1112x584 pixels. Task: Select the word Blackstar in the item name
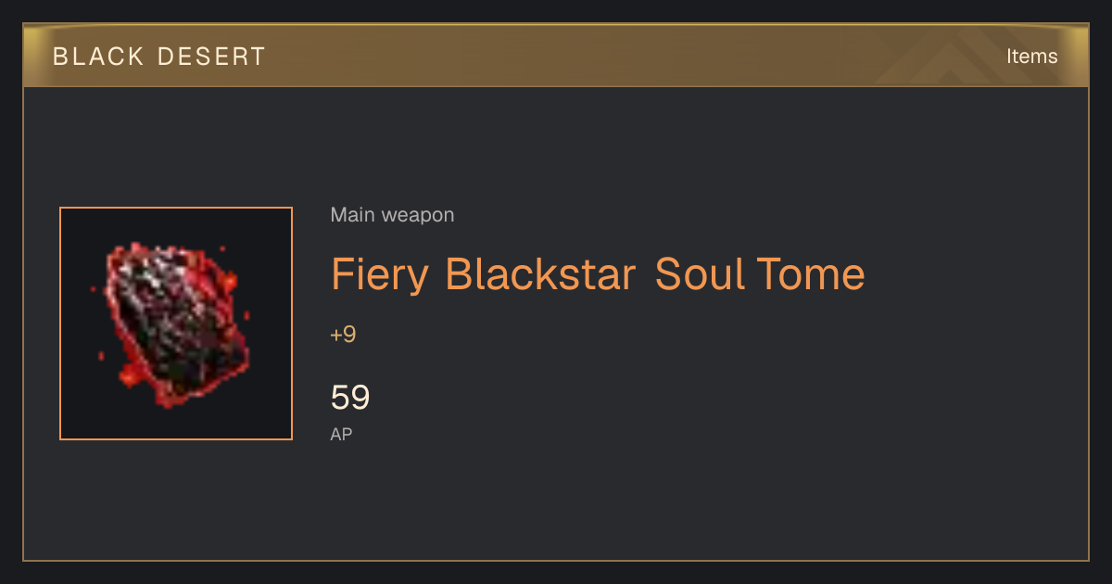pyautogui.click(x=540, y=274)
